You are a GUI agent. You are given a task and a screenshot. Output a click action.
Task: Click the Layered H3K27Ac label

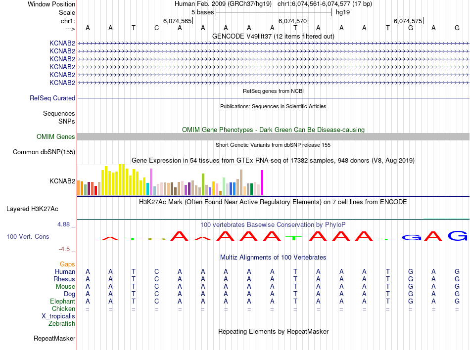(32, 209)
